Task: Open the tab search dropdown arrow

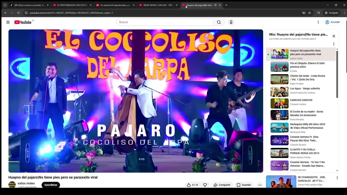Action: [x=5, y=5]
